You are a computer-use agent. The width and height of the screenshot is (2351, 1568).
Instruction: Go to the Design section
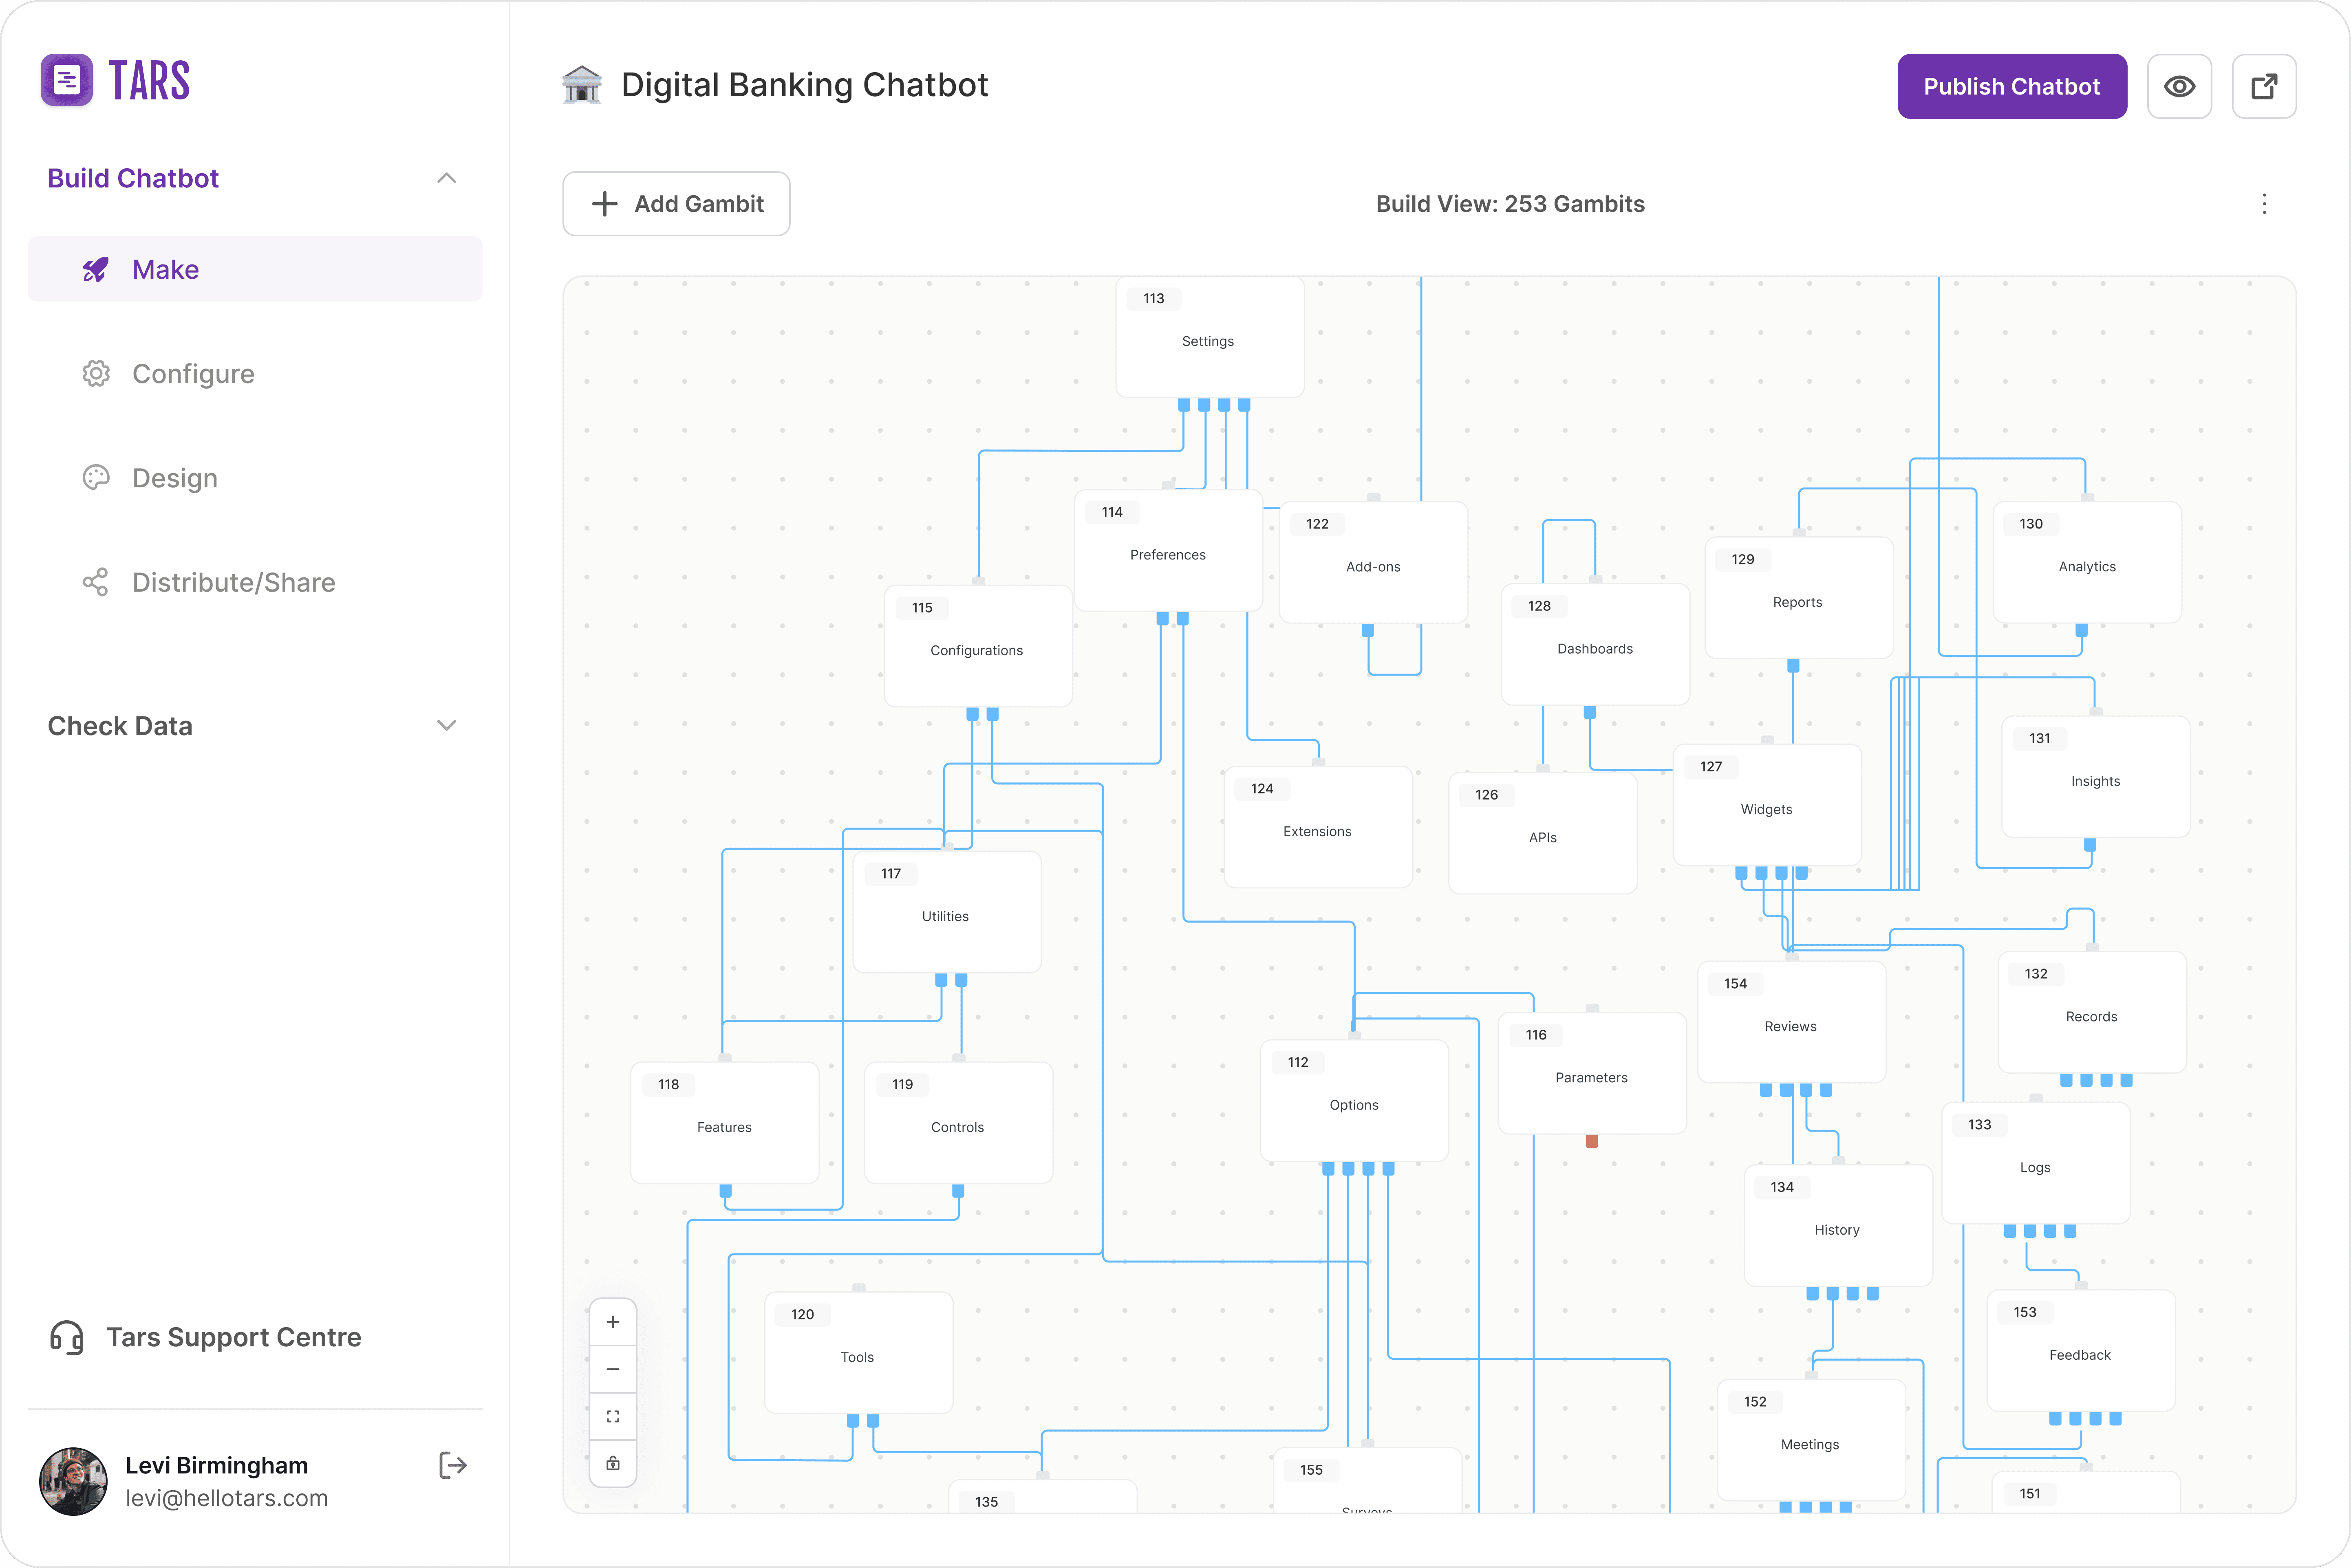[175, 478]
